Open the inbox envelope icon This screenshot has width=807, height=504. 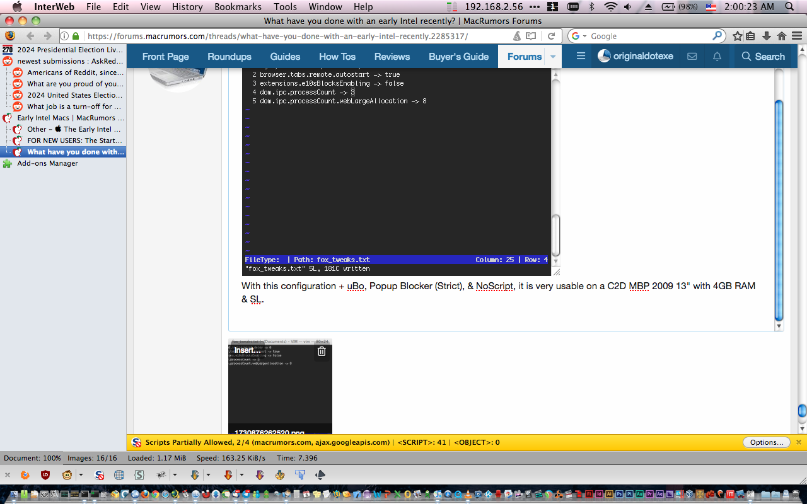pyautogui.click(x=692, y=56)
